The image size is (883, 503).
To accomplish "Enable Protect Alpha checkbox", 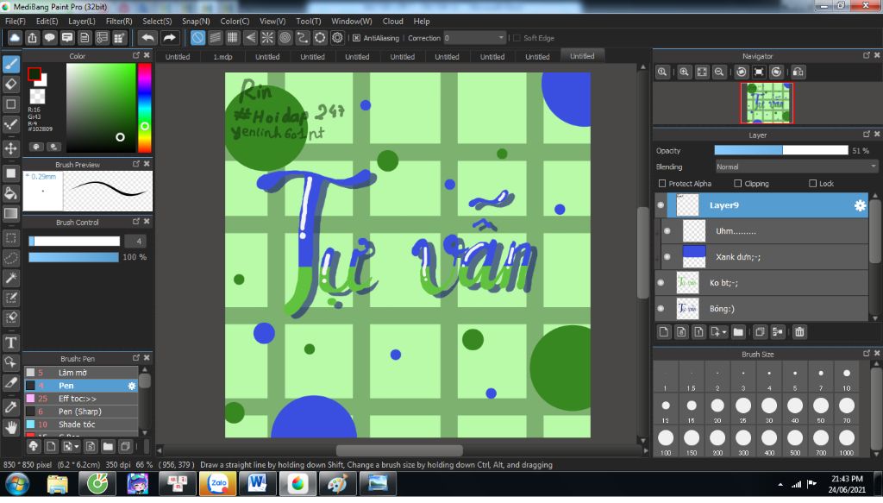I will point(662,184).
